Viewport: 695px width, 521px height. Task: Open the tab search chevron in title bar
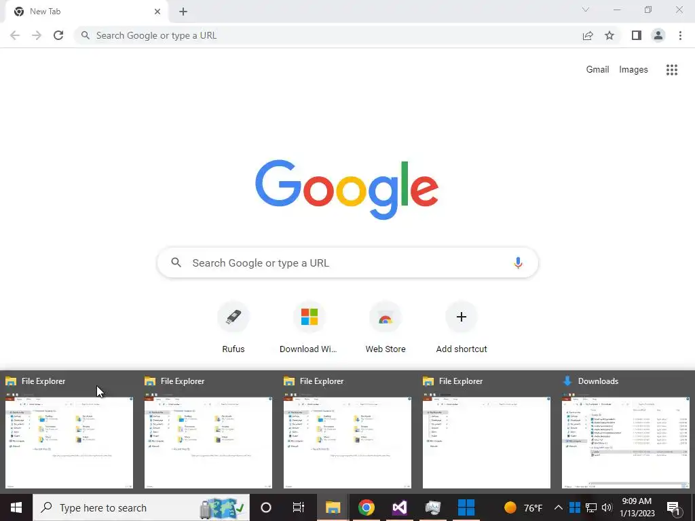pyautogui.click(x=586, y=9)
